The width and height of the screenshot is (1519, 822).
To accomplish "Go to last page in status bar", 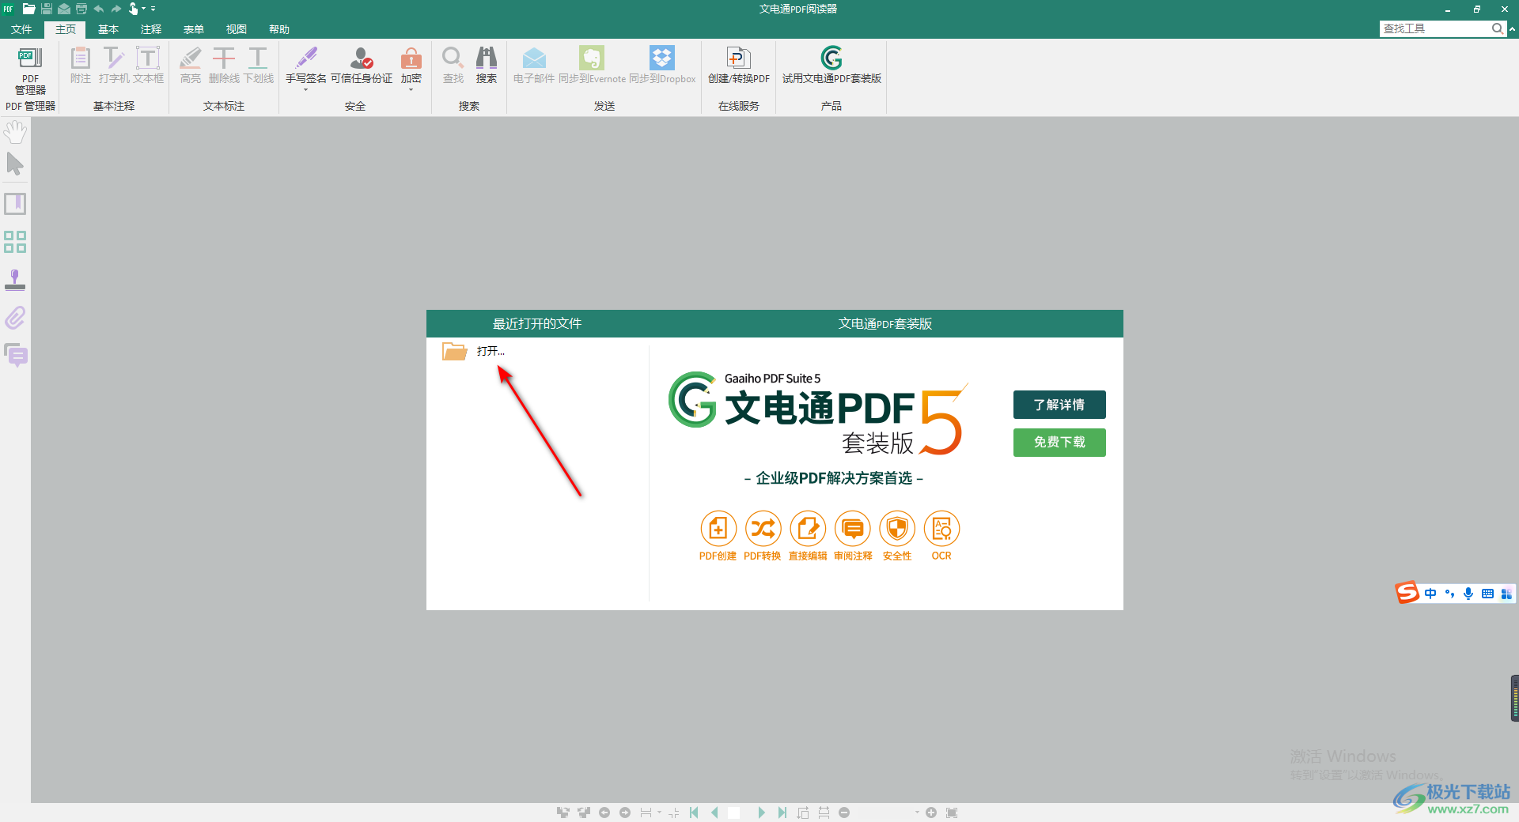I will point(782,813).
